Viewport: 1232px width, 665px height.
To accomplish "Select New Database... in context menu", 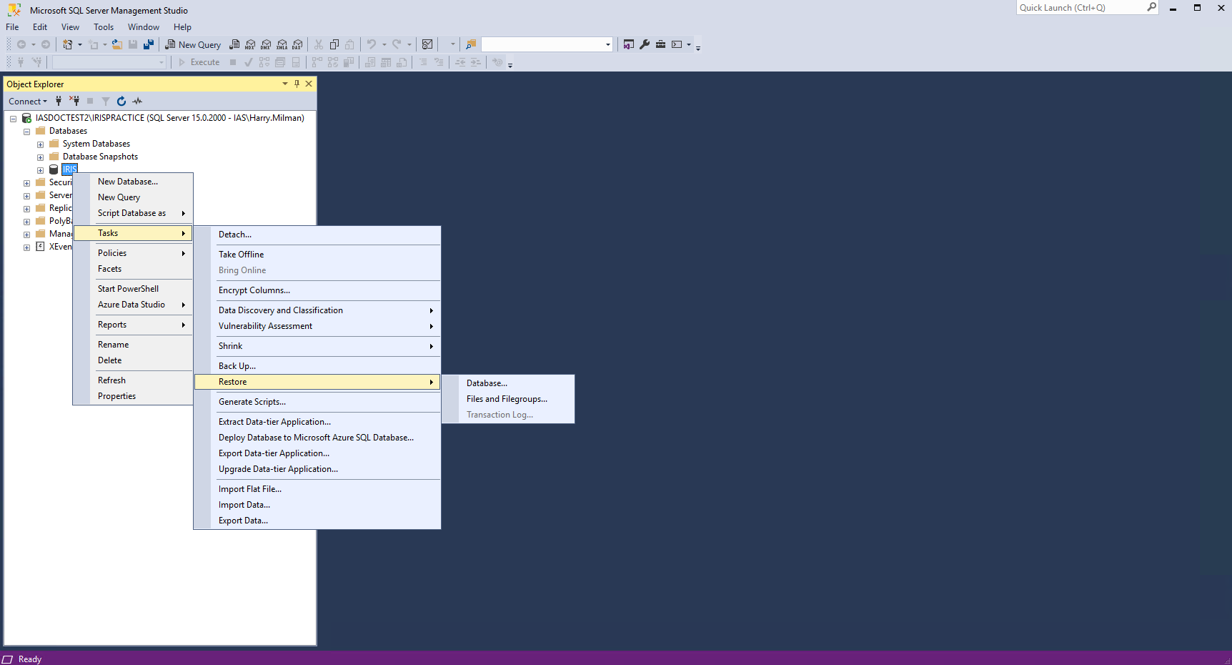I will pos(133,182).
